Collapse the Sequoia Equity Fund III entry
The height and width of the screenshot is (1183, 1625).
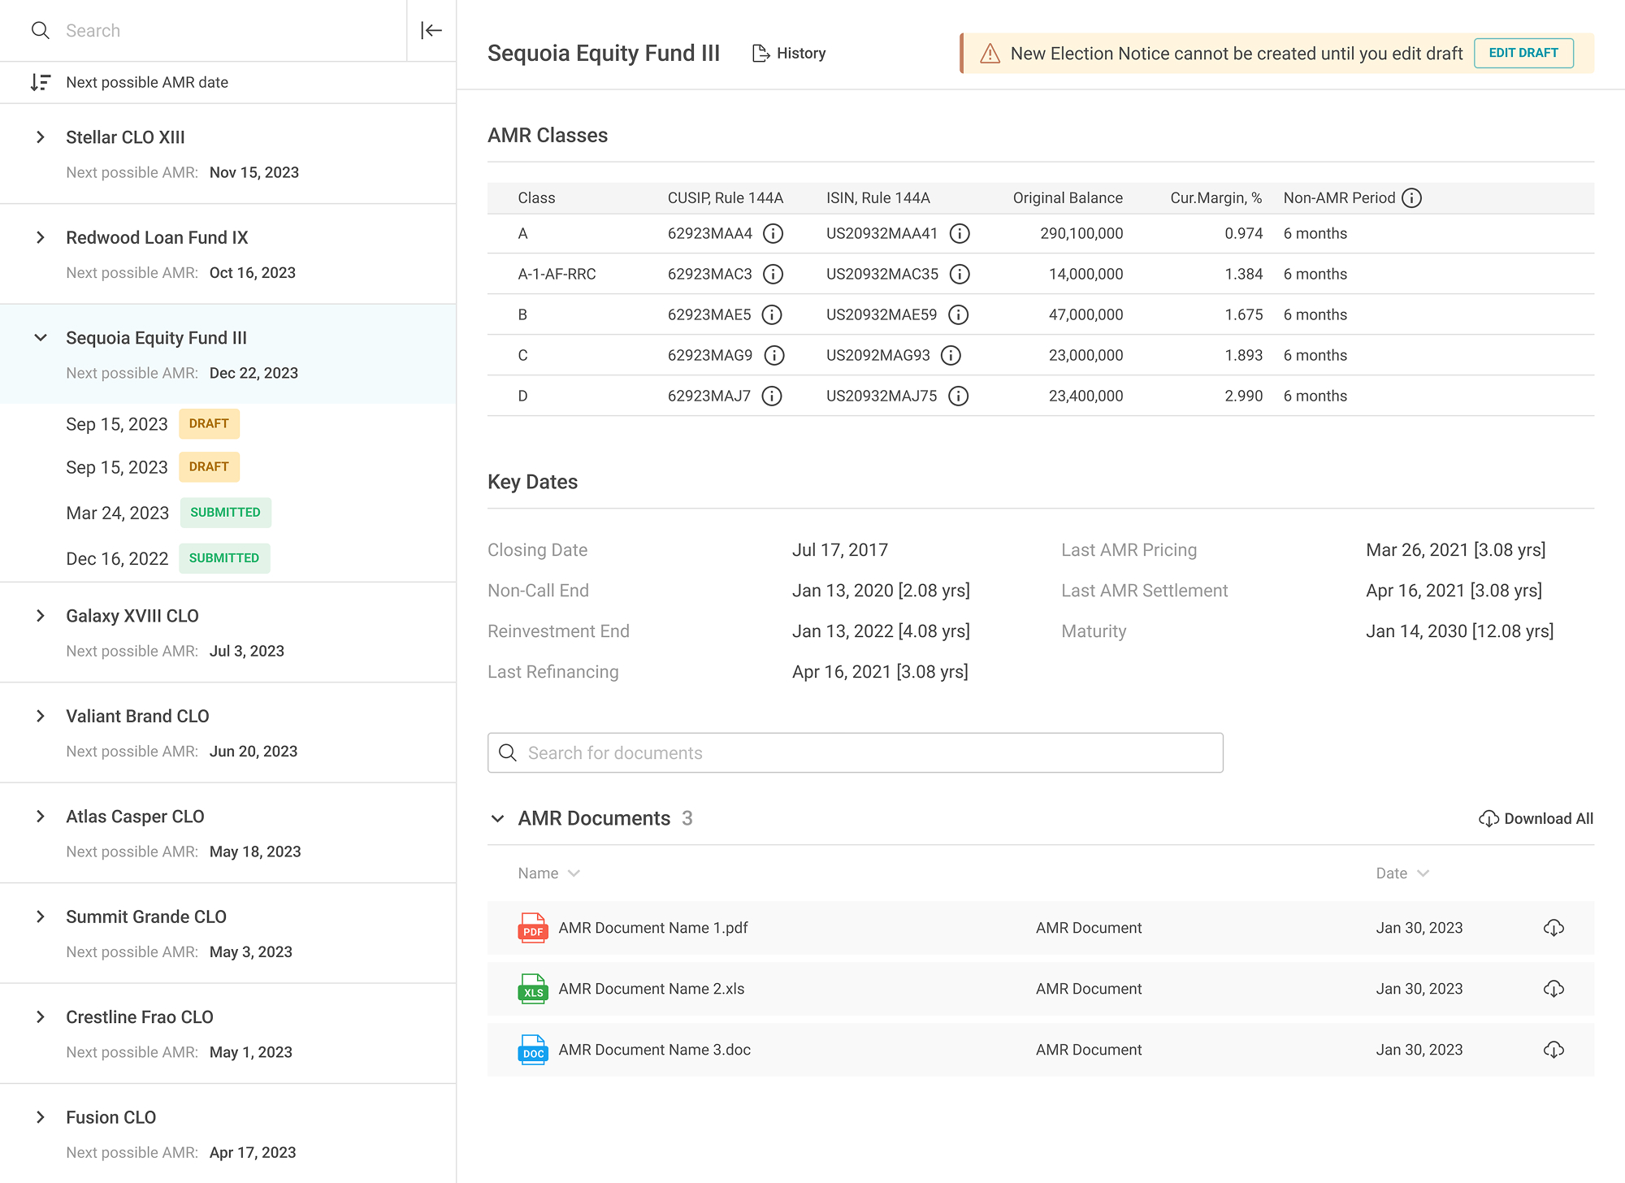pyautogui.click(x=41, y=338)
